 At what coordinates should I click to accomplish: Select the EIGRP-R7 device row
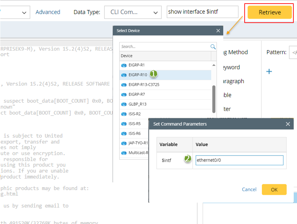tap(165, 95)
